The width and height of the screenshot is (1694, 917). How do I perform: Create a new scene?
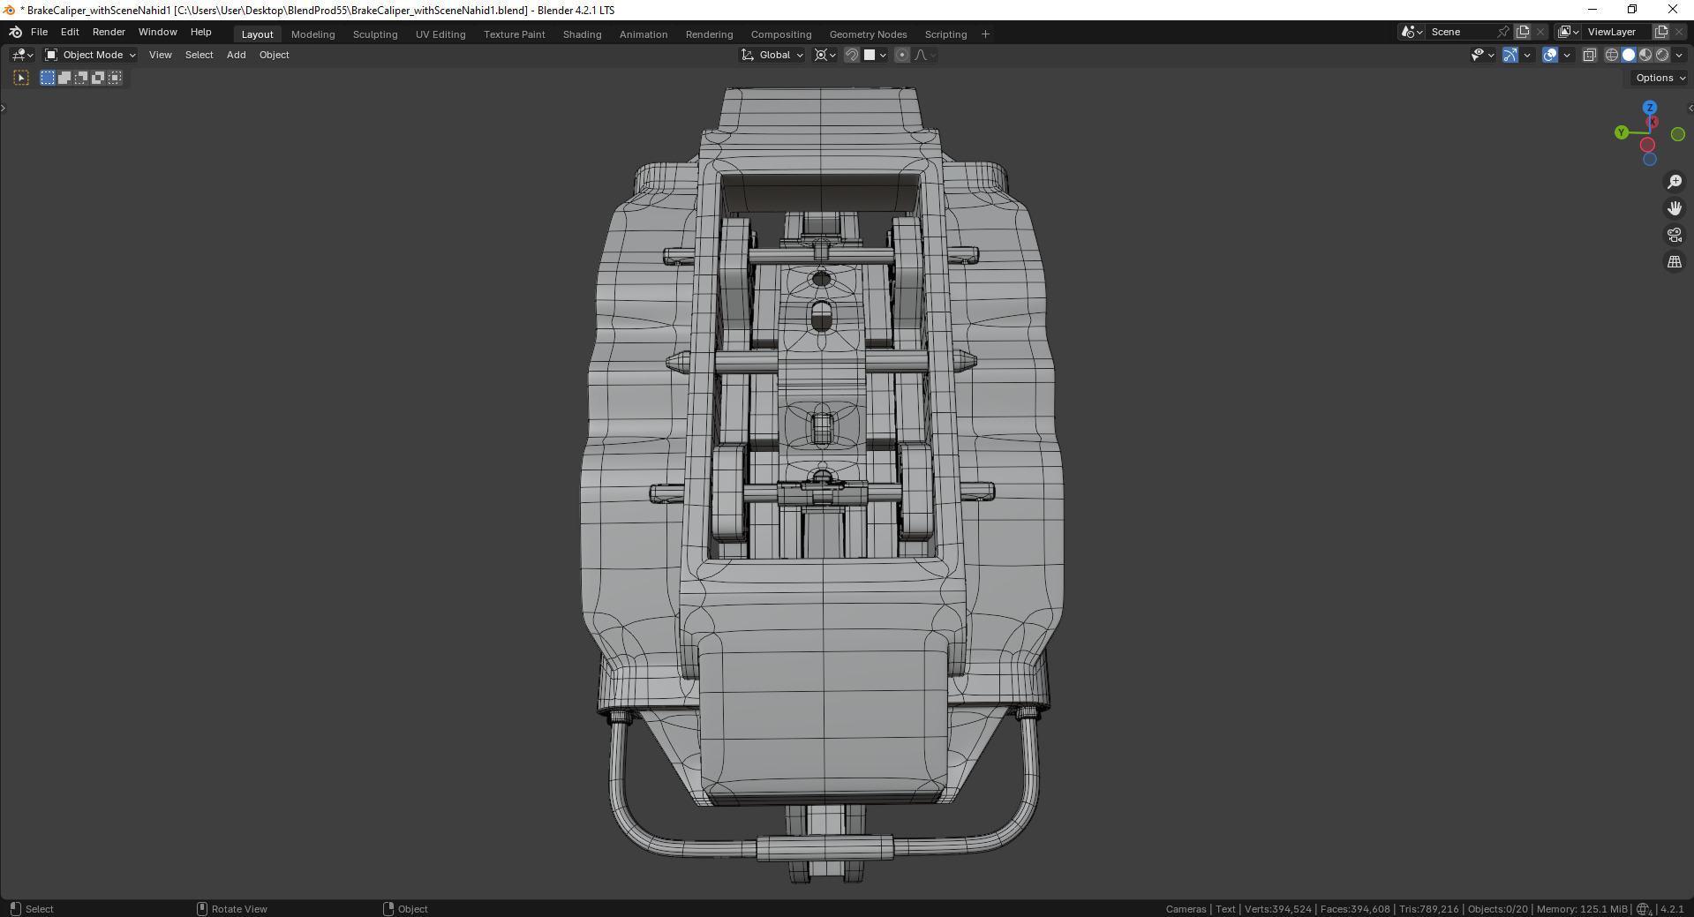1523,32
